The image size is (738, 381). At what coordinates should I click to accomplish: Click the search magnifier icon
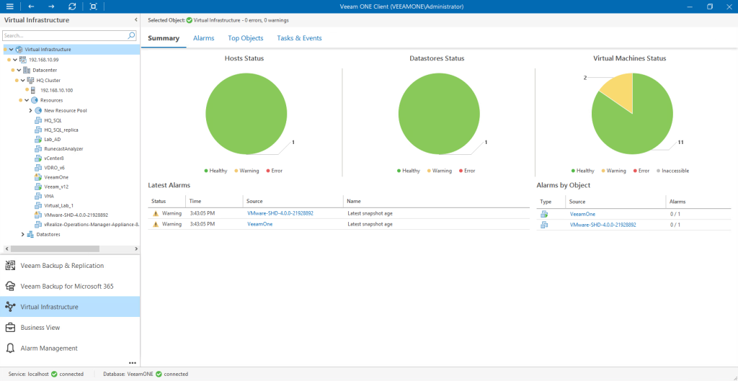[x=132, y=35]
